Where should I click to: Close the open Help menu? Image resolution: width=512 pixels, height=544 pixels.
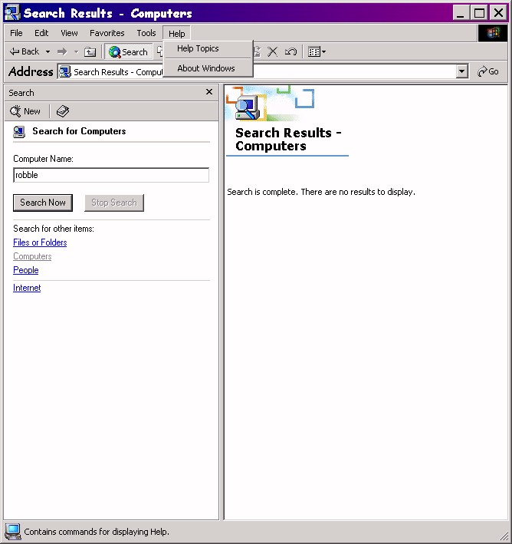coord(176,33)
